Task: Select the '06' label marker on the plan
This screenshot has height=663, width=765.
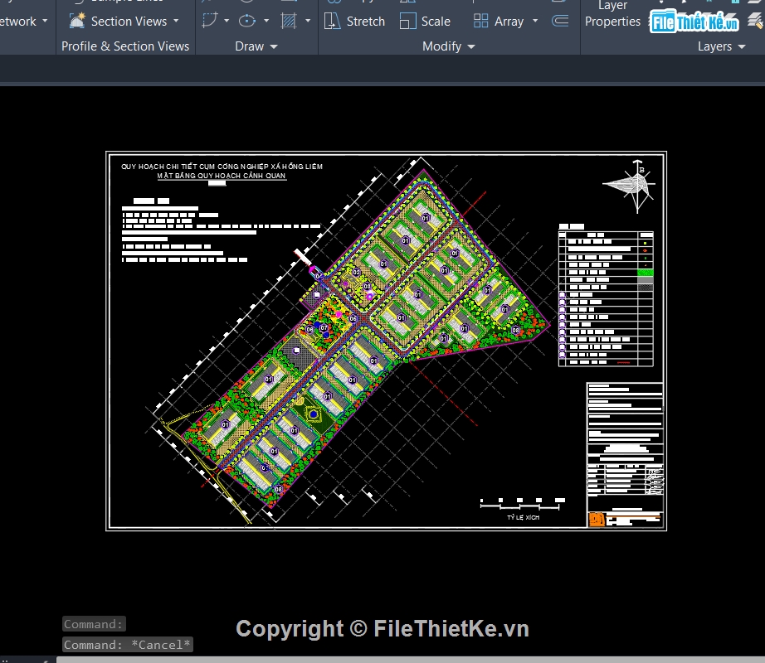Action: (x=353, y=318)
